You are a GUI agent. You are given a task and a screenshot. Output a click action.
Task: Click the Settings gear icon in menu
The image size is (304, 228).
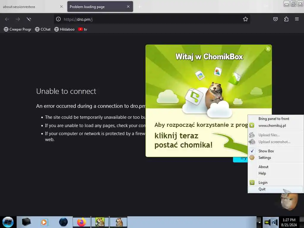click(x=252, y=158)
